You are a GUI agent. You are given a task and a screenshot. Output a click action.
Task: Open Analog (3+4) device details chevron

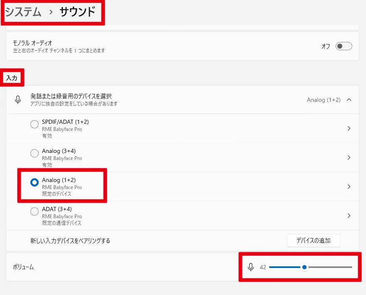pos(349,157)
